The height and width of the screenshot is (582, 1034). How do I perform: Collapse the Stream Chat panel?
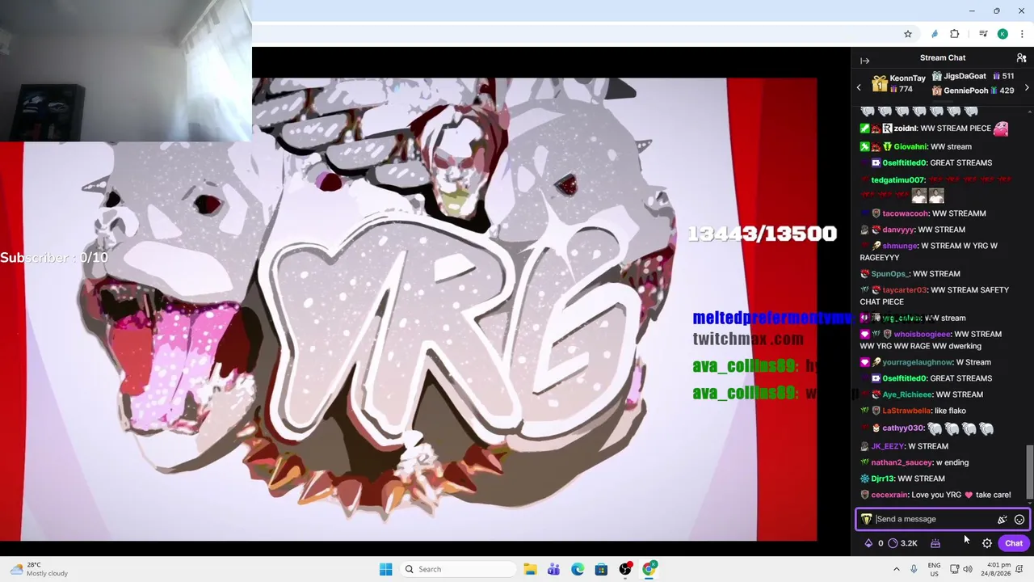point(864,61)
